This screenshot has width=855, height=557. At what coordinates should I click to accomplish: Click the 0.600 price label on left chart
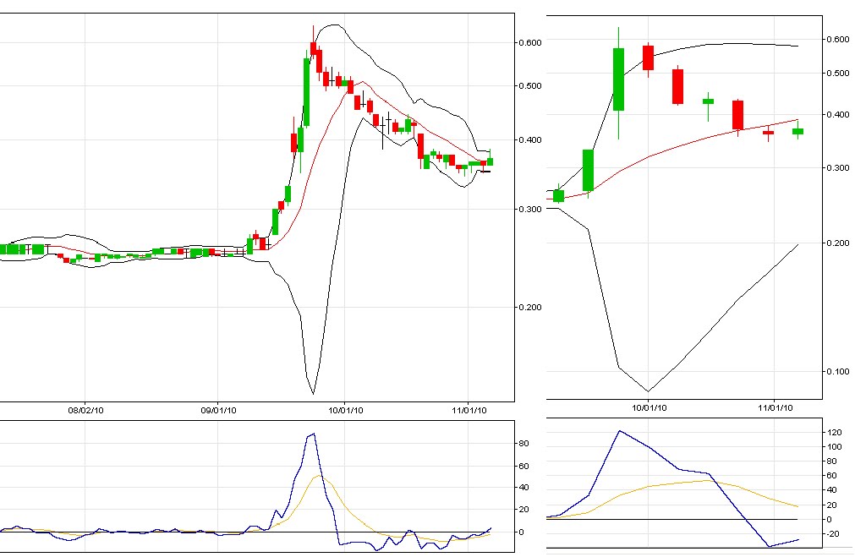(x=530, y=42)
